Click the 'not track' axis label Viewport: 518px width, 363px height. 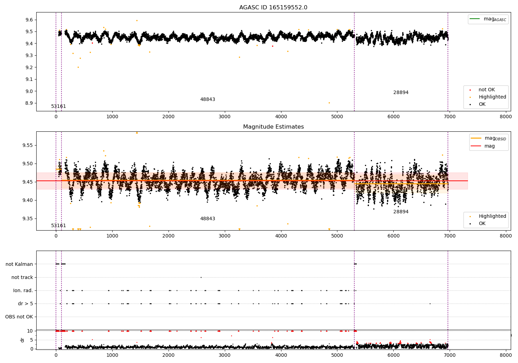coord(22,278)
